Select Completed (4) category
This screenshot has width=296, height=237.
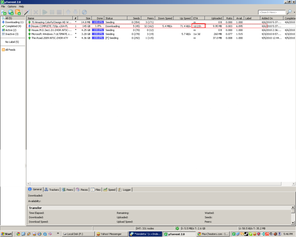[13, 26]
